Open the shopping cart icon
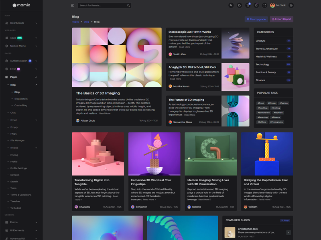The width and height of the screenshot is (321, 240). [x=248, y=6]
